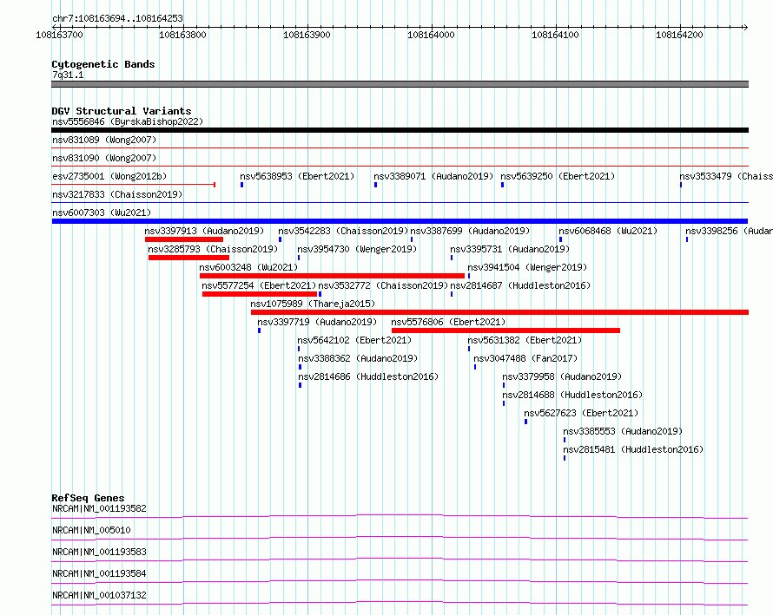
Task: Click the NRCAM|NM_001193584 transcript label
Action: pos(99,573)
